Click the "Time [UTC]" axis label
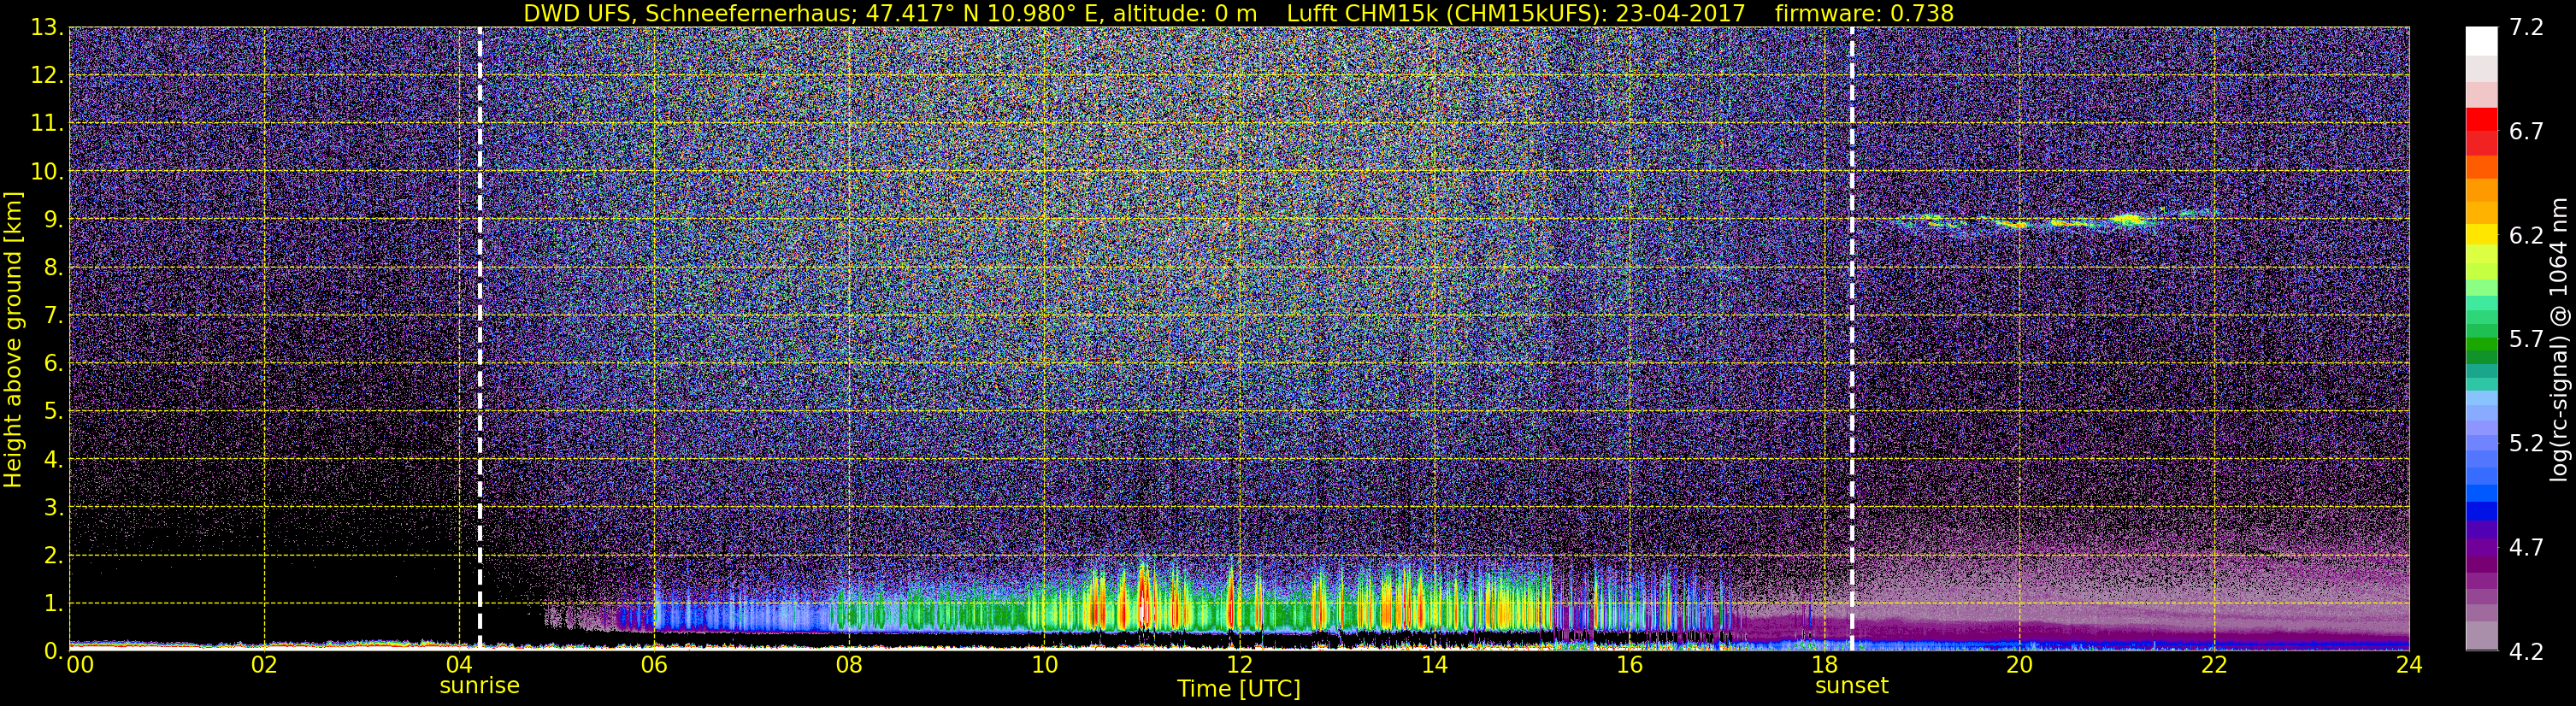 [1238, 689]
